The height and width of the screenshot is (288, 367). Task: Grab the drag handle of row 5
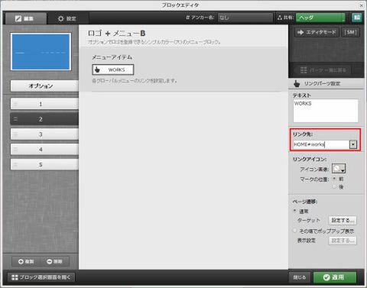click(15, 164)
